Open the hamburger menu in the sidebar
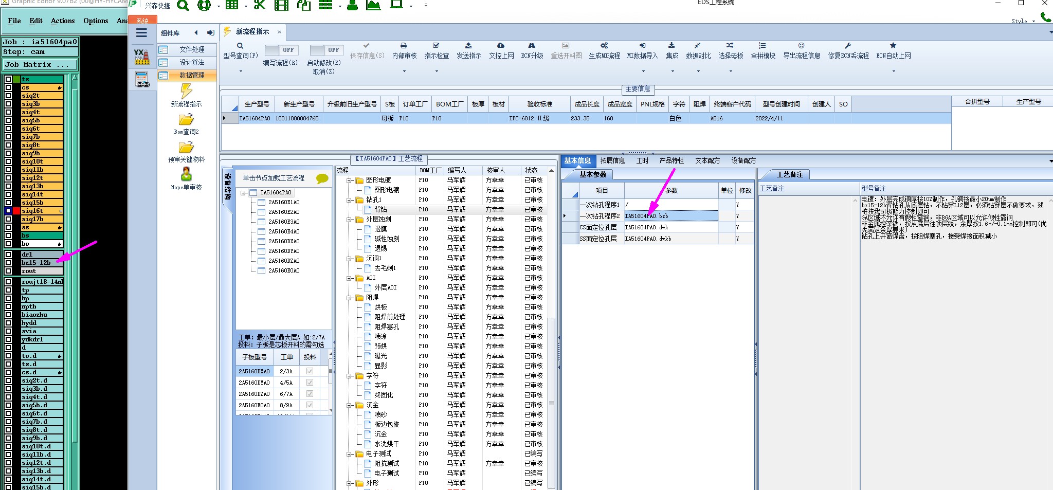This screenshot has height=490, width=1053. [141, 33]
